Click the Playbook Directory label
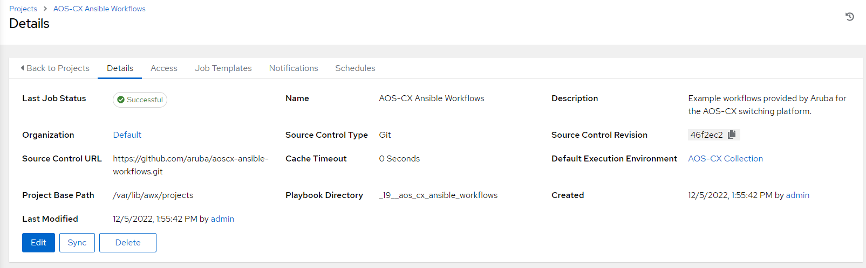This screenshot has width=866, height=268. [x=324, y=195]
